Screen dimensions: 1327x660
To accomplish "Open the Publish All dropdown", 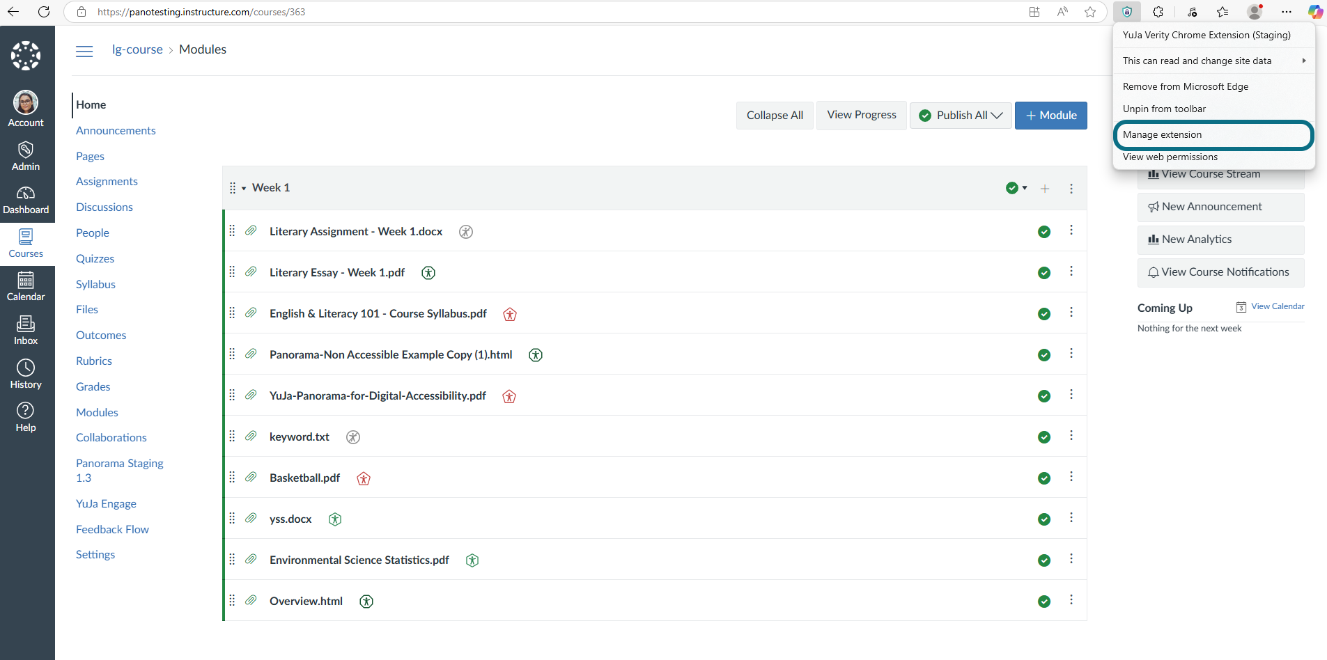I will tap(961, 116).
